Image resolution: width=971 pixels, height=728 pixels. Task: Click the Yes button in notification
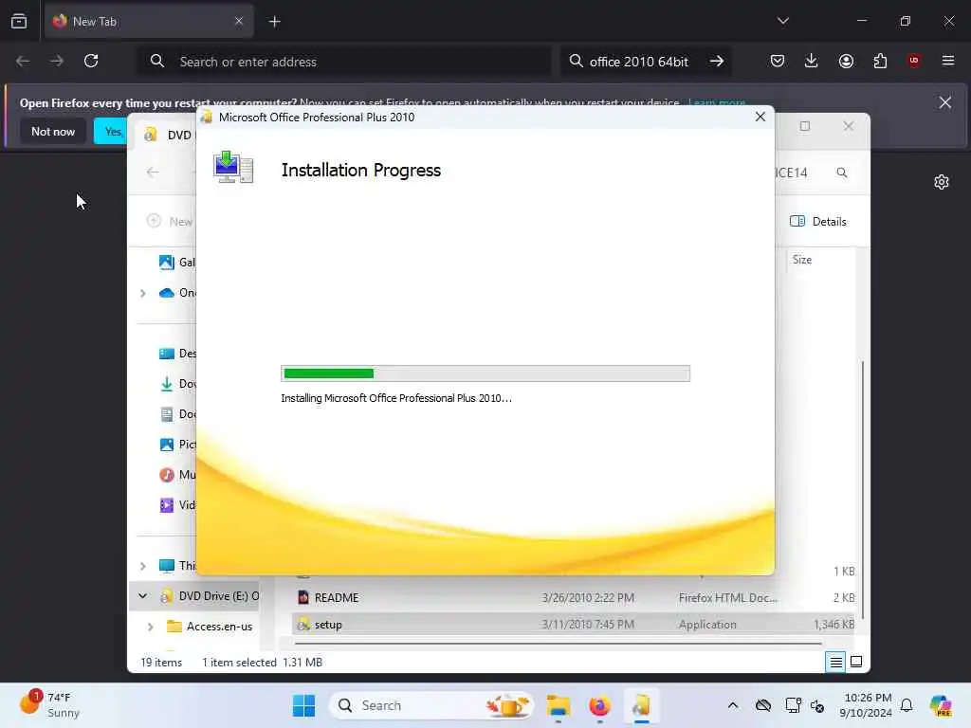(111, 131)
